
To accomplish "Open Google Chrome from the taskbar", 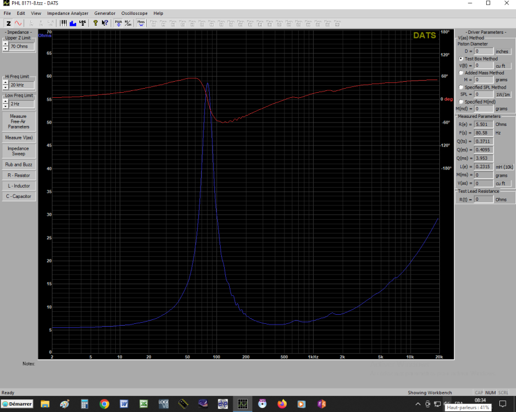I will tap(104, 403).
